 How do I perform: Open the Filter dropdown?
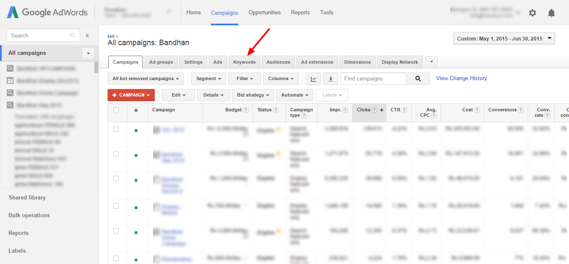[x=245, y=78]
